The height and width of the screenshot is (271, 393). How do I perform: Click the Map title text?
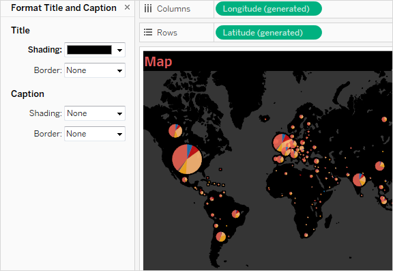click(x=158, y=61)
